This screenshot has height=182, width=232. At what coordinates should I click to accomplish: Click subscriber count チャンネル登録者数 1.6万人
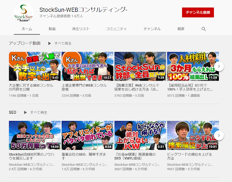click(x=61, y=16)
